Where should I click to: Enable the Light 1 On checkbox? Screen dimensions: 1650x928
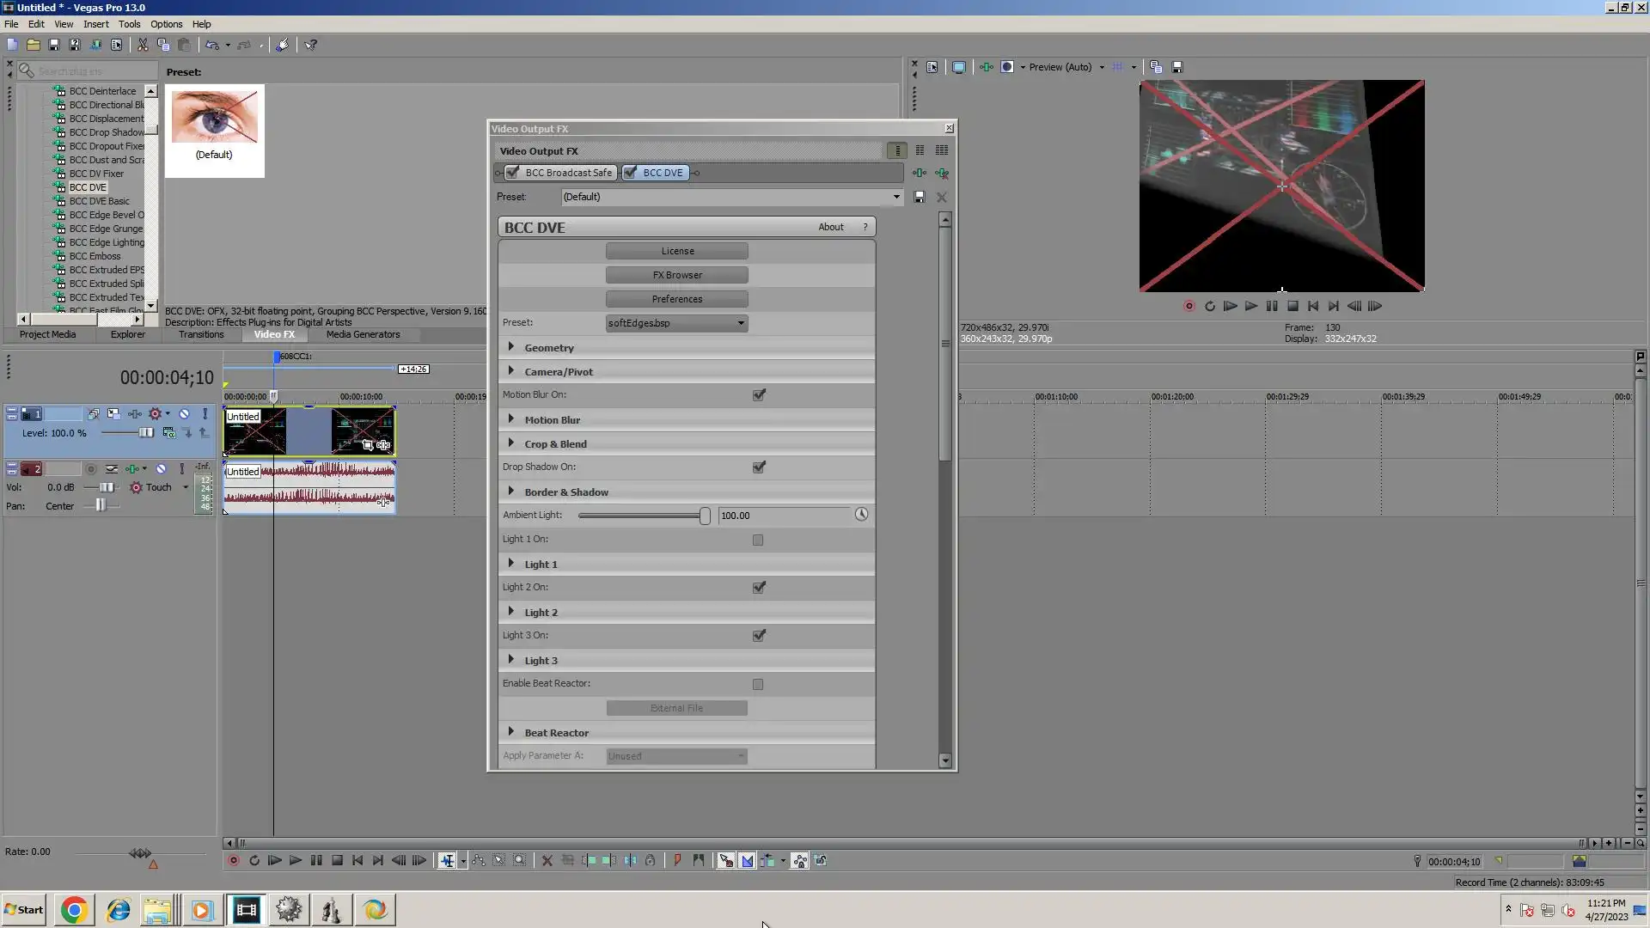pos(758,540)
